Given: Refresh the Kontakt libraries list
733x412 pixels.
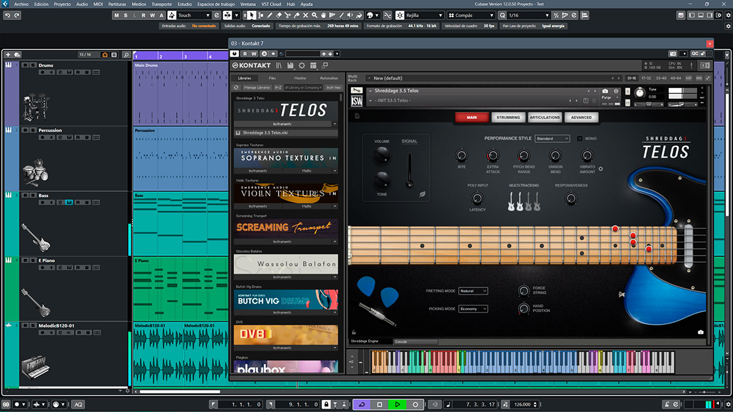Looking at the screenshot, I should [x=236, y=87].
